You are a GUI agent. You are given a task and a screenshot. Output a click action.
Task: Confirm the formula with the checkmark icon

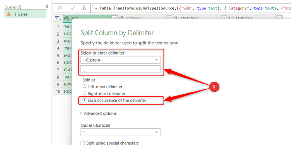[73, 8]
